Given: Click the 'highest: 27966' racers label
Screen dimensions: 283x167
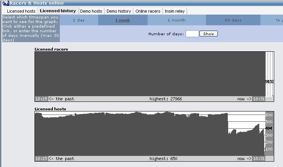Looking at the screenshot, I should [x=166, y=99].
